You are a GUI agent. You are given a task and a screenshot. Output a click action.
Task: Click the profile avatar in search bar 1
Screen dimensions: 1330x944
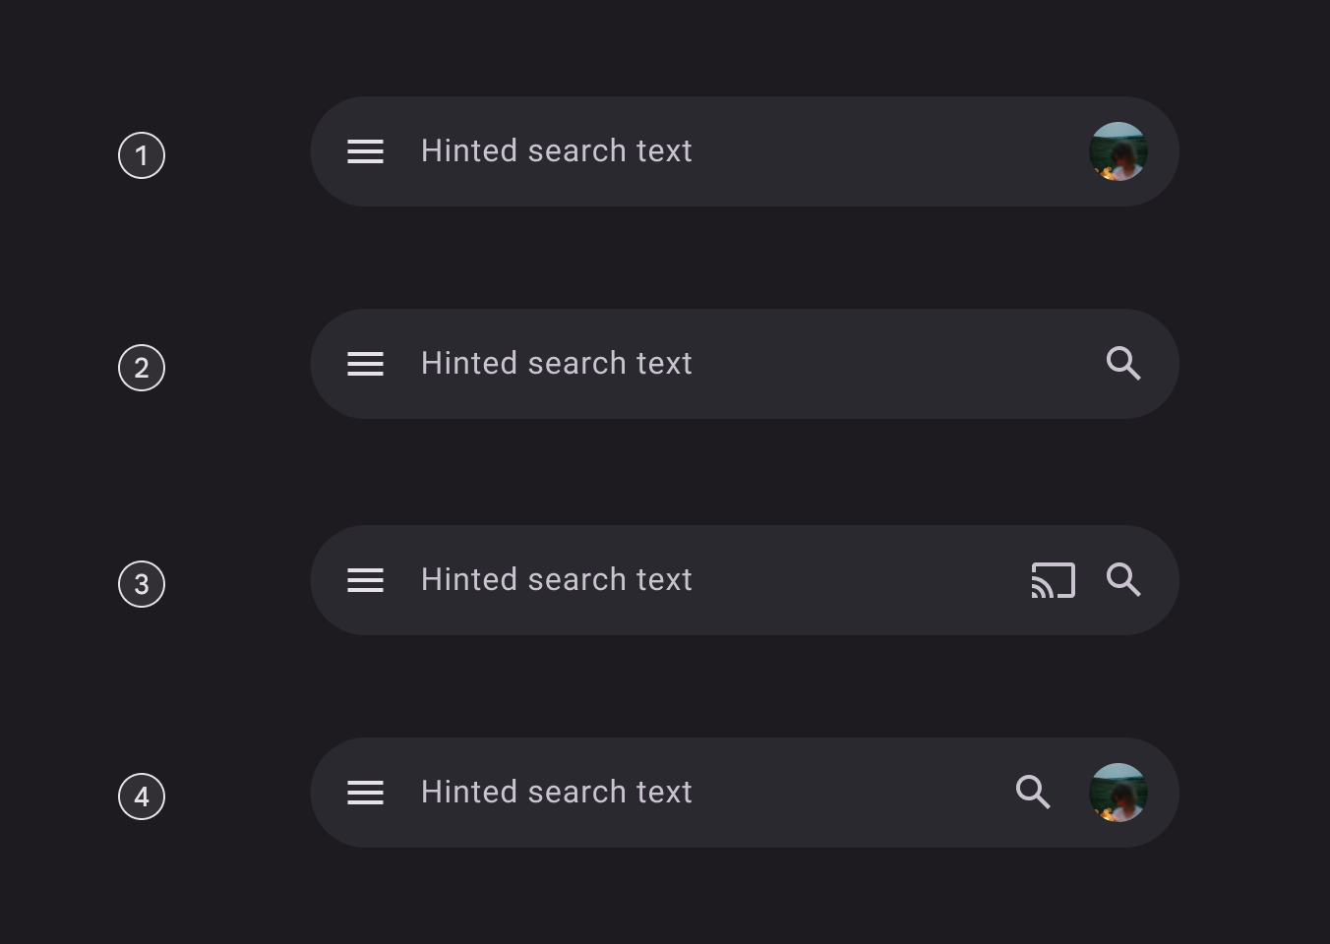tap(1118, 151)
